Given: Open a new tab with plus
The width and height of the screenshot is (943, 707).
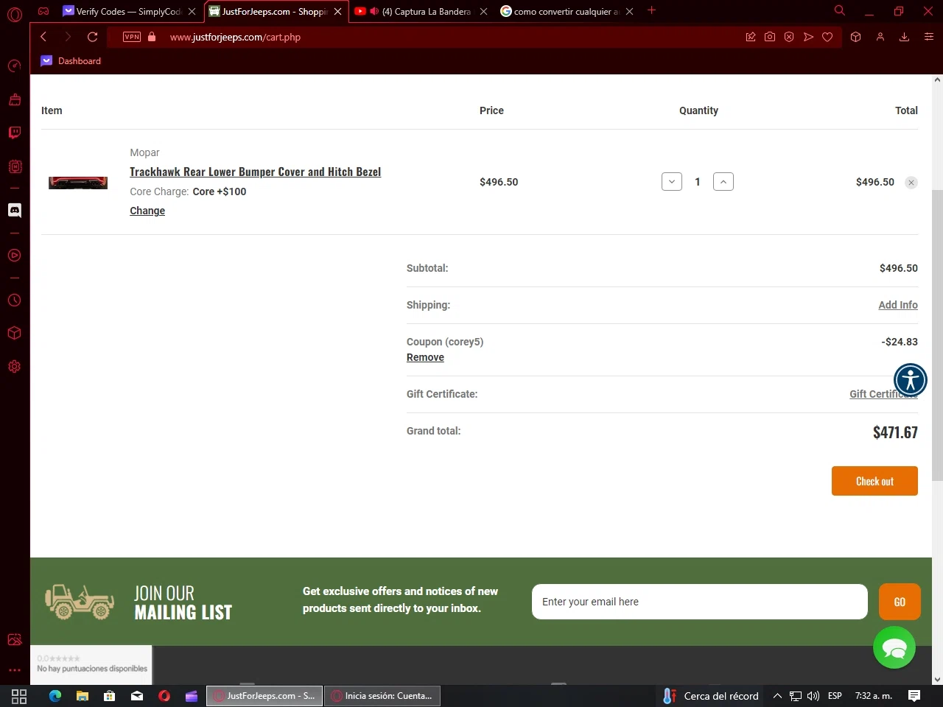Looking at the screenshot, I should coord(651,10).
